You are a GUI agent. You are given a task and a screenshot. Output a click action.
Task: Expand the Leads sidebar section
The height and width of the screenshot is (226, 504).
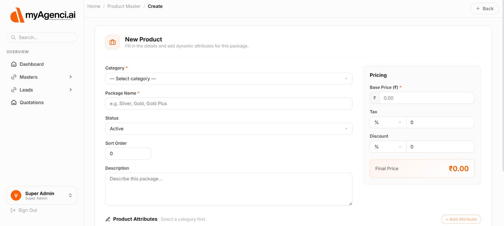pos(42,90)
